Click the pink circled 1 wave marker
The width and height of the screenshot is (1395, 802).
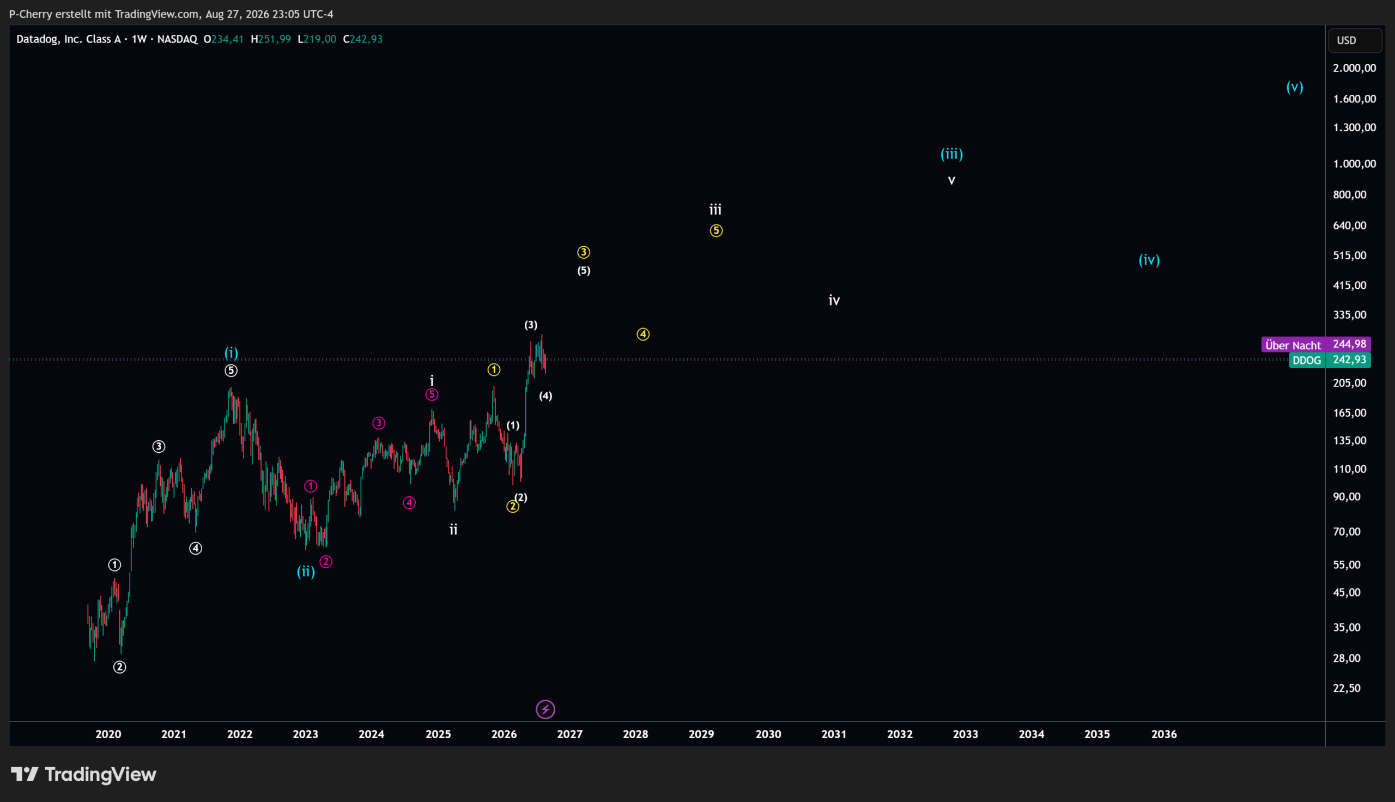coord(311,487)
